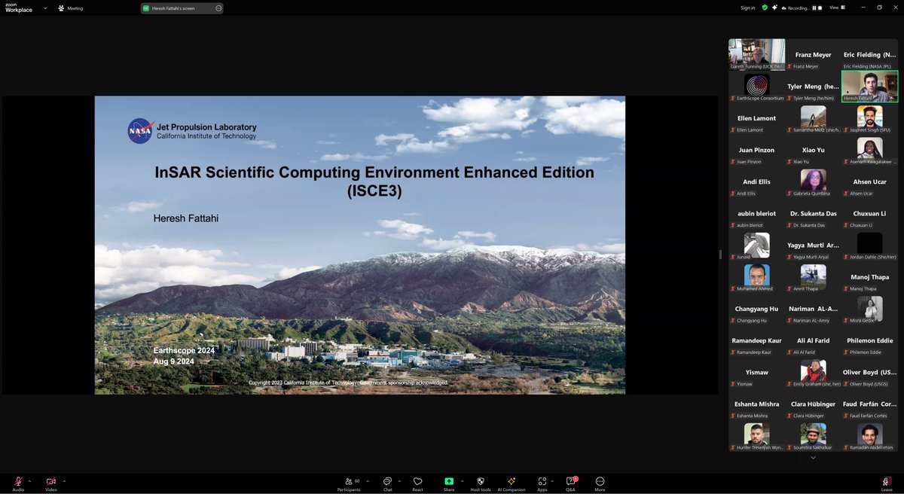The image size is (904, 494).
Task: Click the green encryption shield icon
Action: point(765,8)
